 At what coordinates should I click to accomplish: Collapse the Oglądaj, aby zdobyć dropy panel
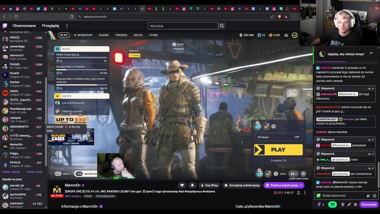click(371, 53)
